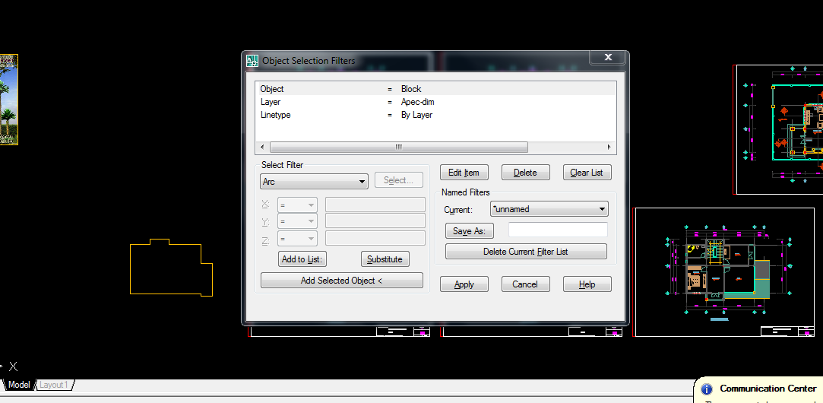The width and height of the screenshot is (823, 403).
Task: Open the Y operator dropdown
Action: point(298,222)
